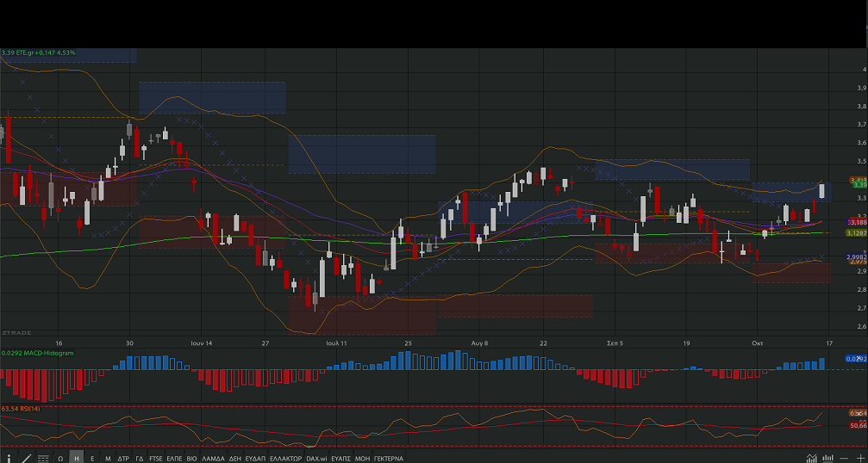868x463 pixels.
Task: Click the 50,66 RSI value tag
Action: click(858, 425)
